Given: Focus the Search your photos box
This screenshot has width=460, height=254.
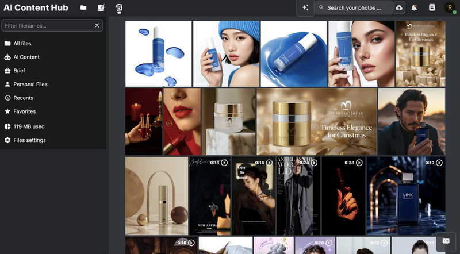Looking at the screenshot, I should tap(354, 8).
